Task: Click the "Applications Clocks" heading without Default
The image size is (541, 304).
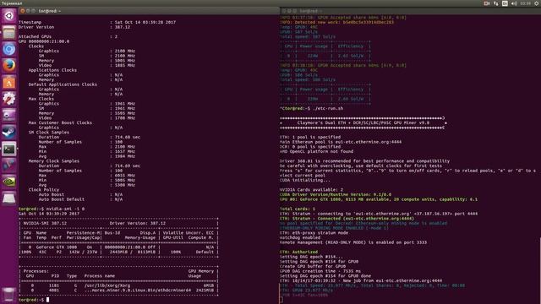Action: pyautogui.click(x=52, y=70)
